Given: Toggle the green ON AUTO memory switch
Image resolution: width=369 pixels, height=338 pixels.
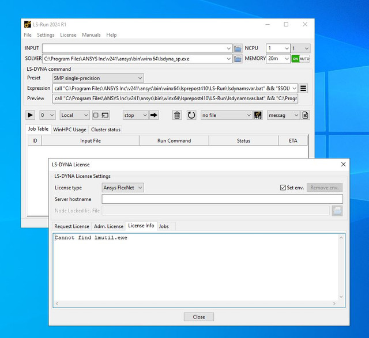Looking at the screenshot, I should click(x=300, y=59).
